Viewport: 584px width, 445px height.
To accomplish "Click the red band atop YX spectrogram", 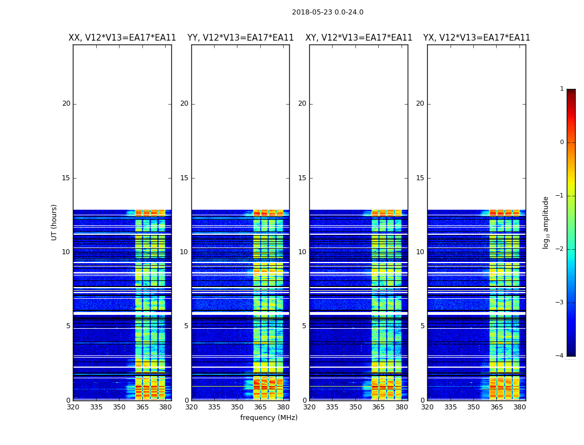I will pos(504,213).
